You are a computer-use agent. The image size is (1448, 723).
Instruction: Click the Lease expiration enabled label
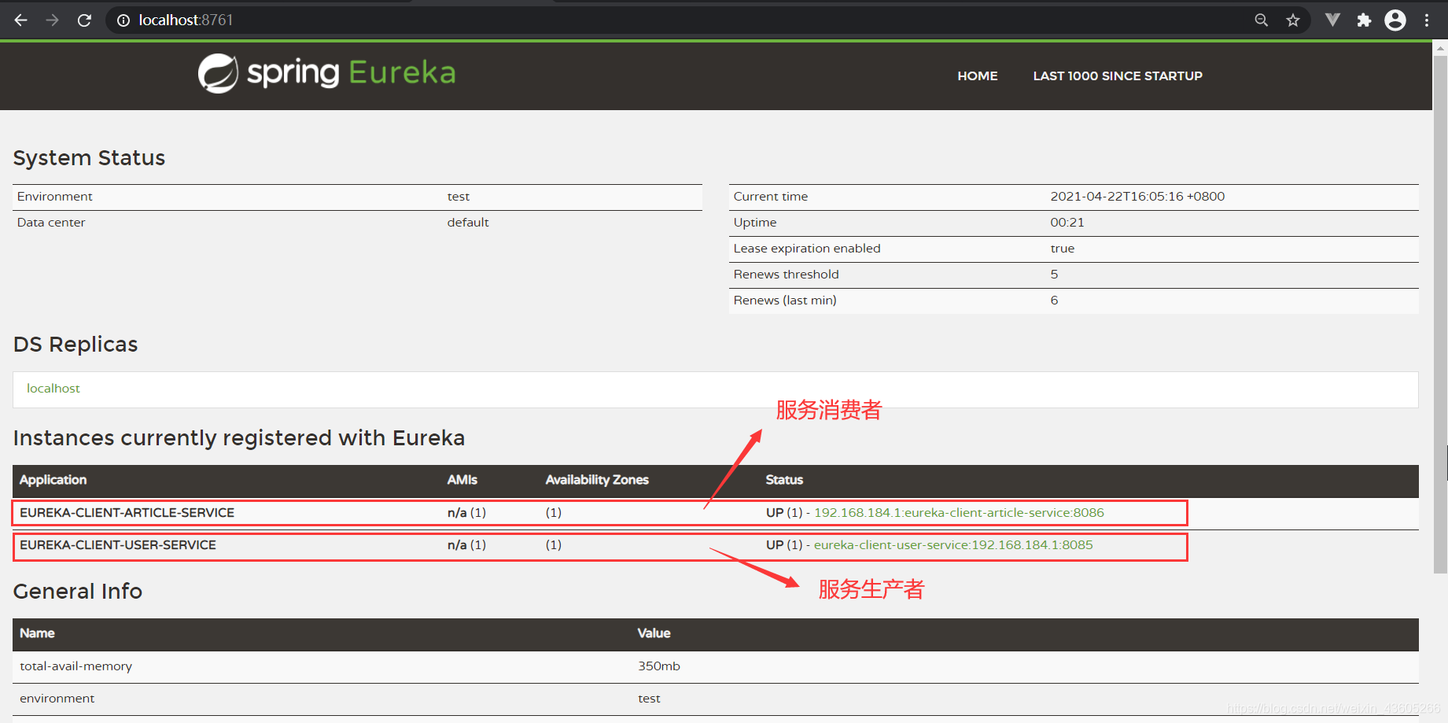click(x=807, y=249)
